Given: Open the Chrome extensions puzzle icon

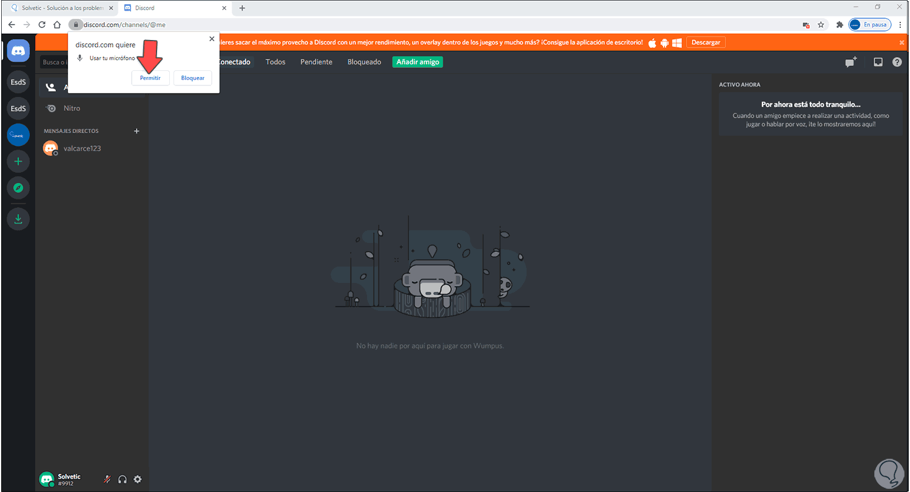Looking at the screenshot, I should 840,25.
